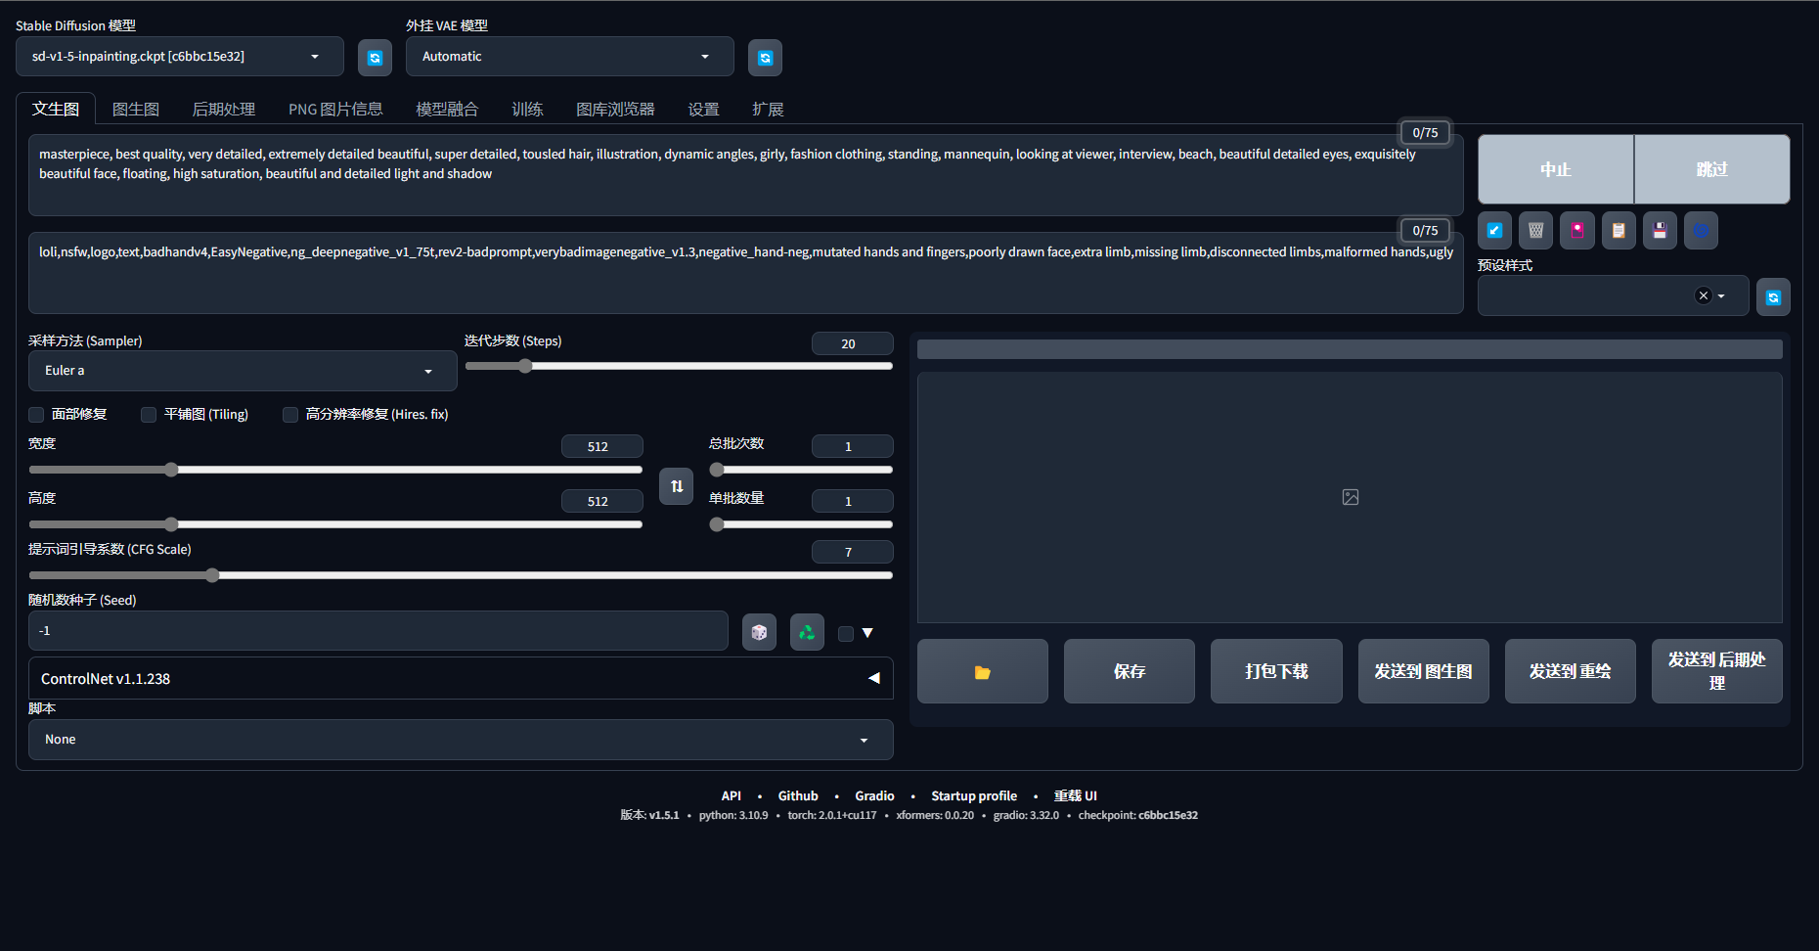
Task: Click 发送到 图生图 button
Action: [1423, 671]
